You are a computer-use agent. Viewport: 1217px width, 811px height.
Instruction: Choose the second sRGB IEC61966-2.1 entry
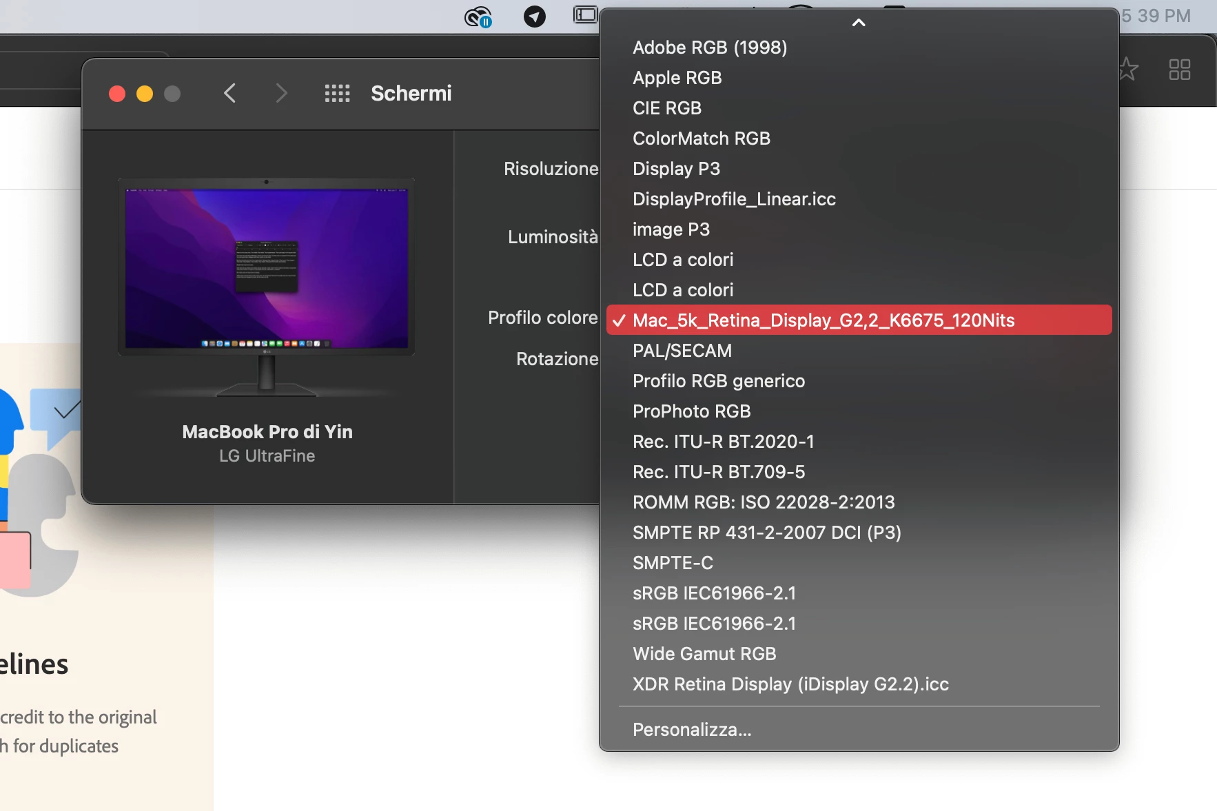click(x=859, y=624)
